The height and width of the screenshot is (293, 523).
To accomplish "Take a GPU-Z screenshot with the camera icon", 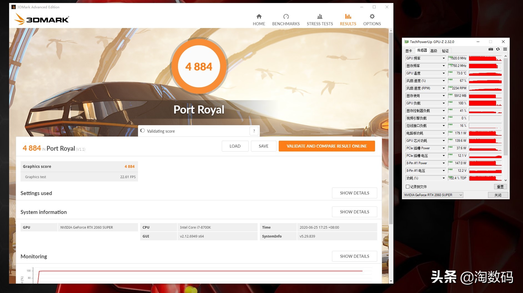I will click(x=491, y=49).
